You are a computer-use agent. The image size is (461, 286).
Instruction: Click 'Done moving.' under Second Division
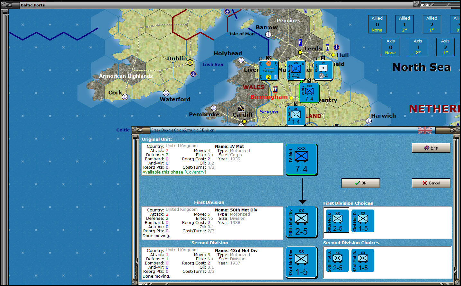tap(156, 276)
